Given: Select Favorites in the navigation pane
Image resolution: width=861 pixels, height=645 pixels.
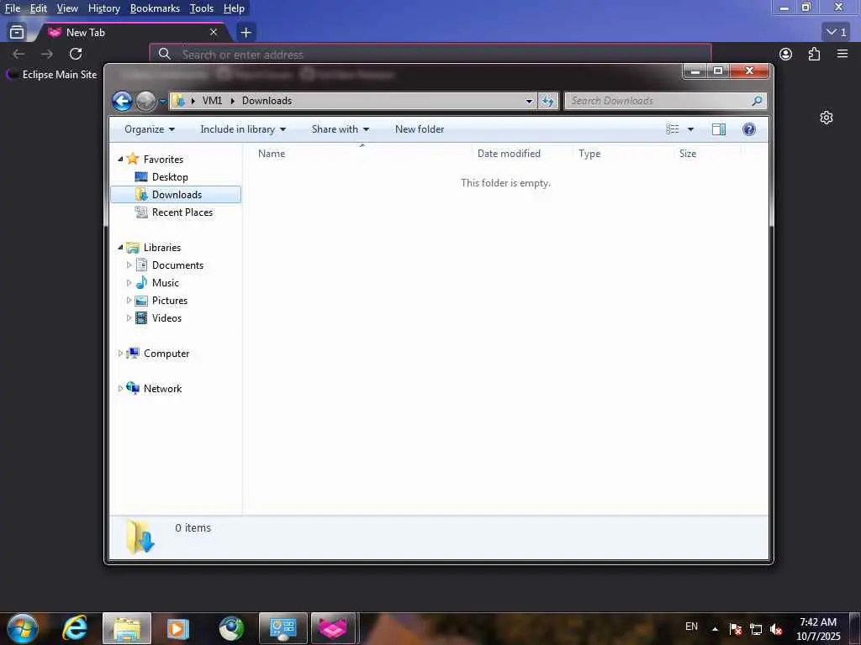Looking at the screenshot, I should click(x=163, y=159).
